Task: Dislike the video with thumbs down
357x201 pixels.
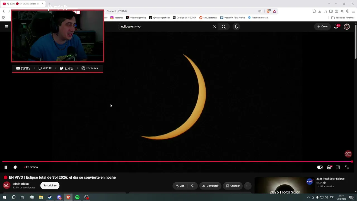Action: pos(192,186)
